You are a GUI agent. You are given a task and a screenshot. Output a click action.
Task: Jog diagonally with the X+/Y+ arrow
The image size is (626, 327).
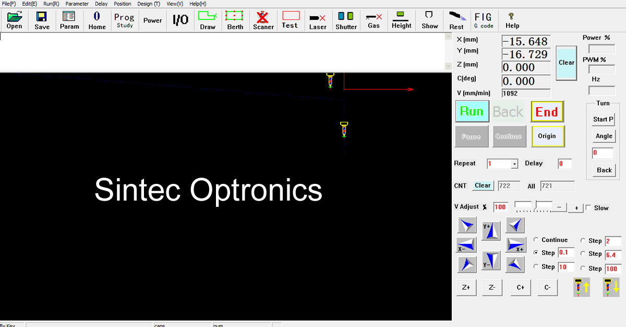click(x=515, y=225)
